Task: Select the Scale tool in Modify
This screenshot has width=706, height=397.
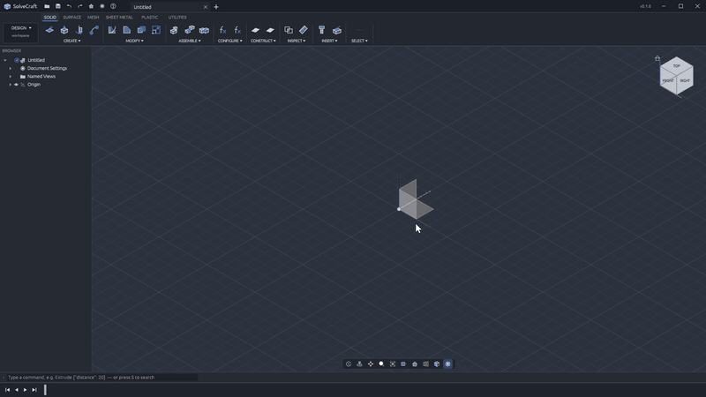Action: 156,30
